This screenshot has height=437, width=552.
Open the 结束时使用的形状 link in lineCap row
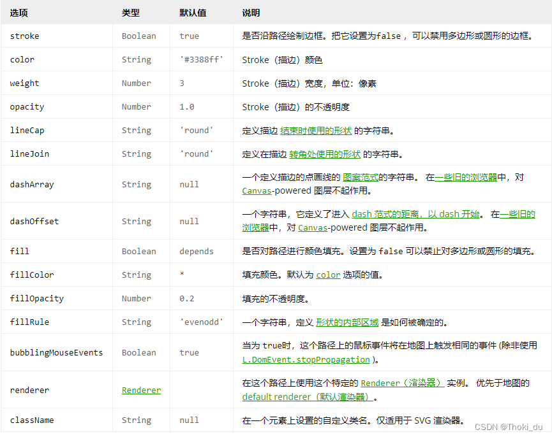click(x=316, y=130)
